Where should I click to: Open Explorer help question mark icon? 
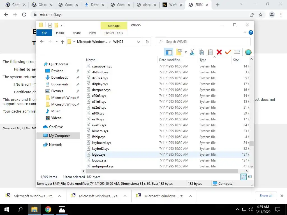tap(251, 32)
